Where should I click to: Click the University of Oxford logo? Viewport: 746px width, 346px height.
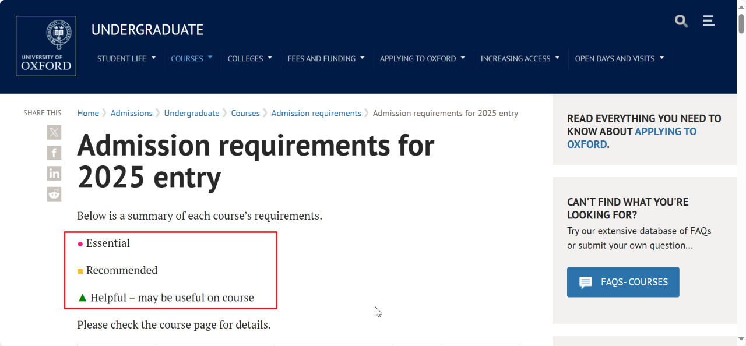click(x=46, y=46)
